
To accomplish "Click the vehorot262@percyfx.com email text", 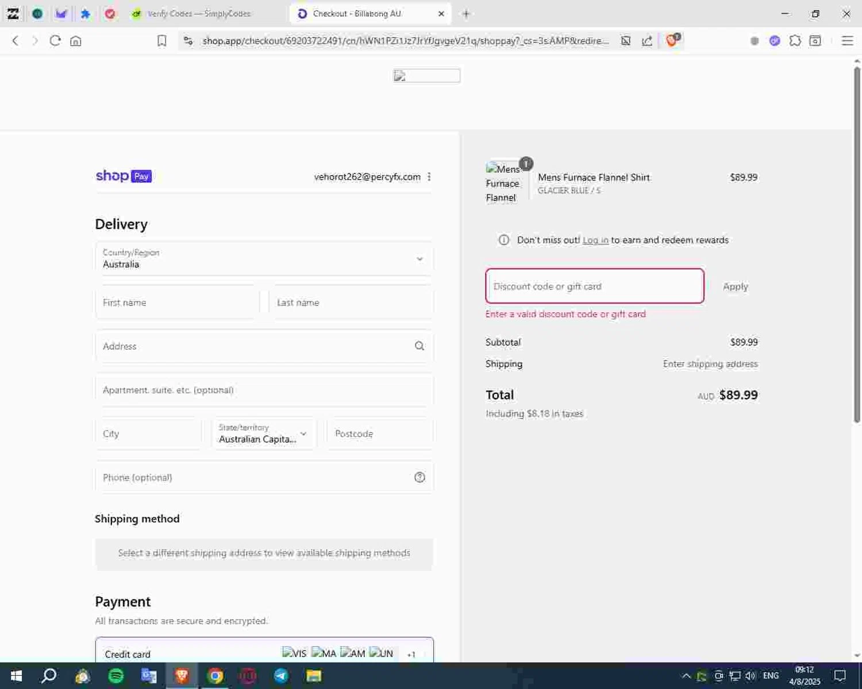I will [367, 177].
